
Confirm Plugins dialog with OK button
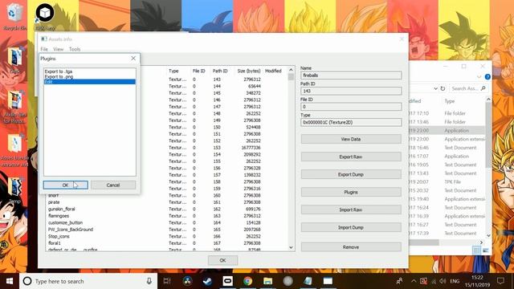tap(66, 185)
